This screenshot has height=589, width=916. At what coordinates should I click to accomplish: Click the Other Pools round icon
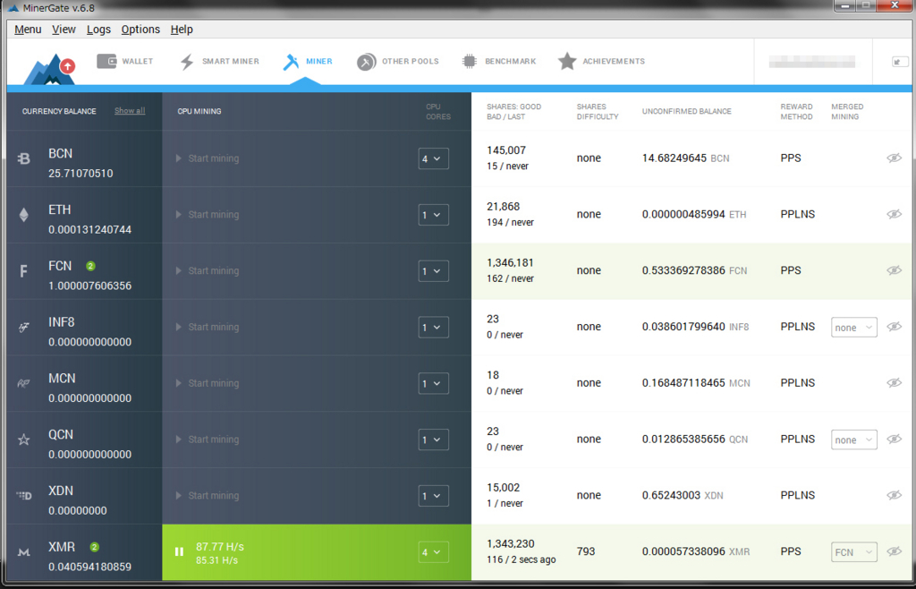click(x=366, y=62)
